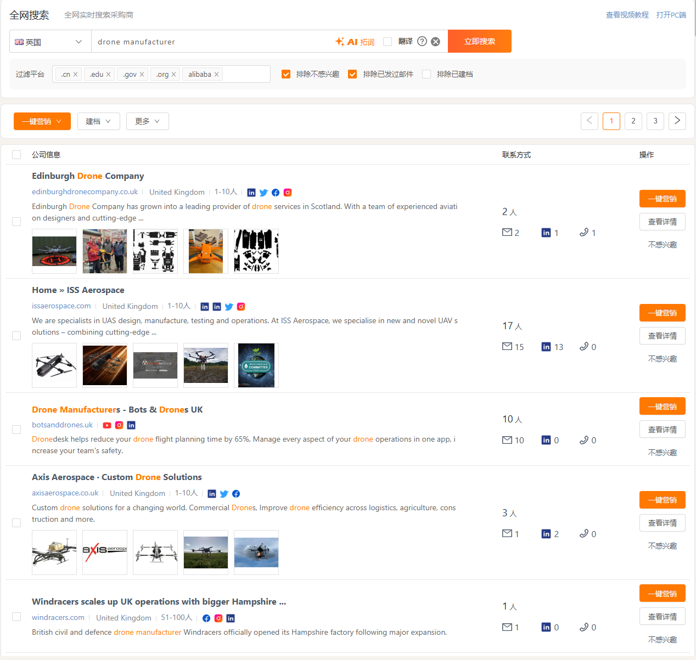Click the AI 拓词 sparkle icon
This screenshot has width=696, height=660.
pos(340,42)
